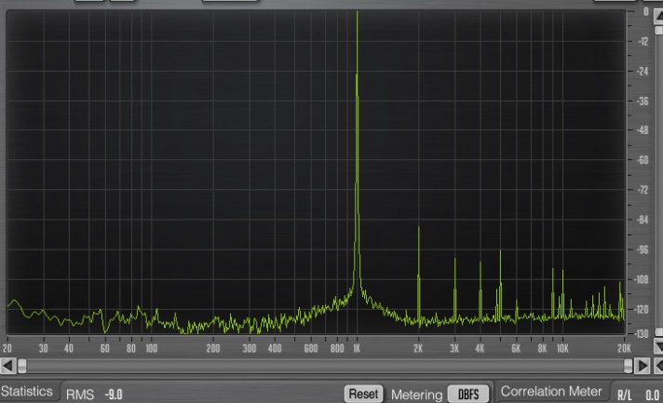Click the 2 kHz harmonic peak in the spectrum

tap(419, 275)
